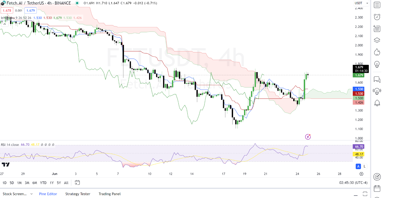The image size is (413, 198).
Task: Click the 0.001 spread value
Action: (19, 11)
